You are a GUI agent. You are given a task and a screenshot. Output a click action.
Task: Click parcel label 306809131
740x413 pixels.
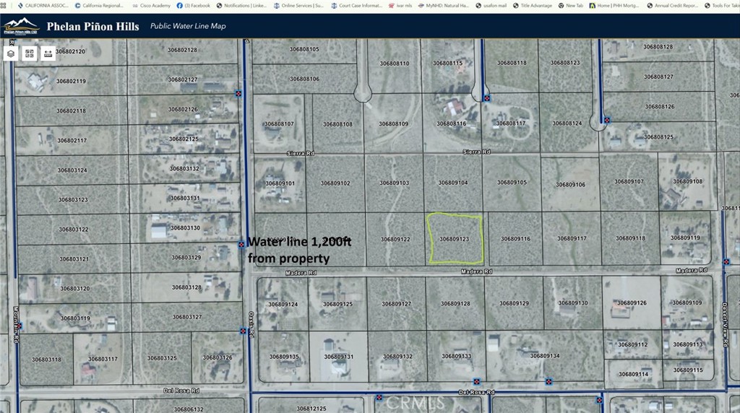[339, 357]
